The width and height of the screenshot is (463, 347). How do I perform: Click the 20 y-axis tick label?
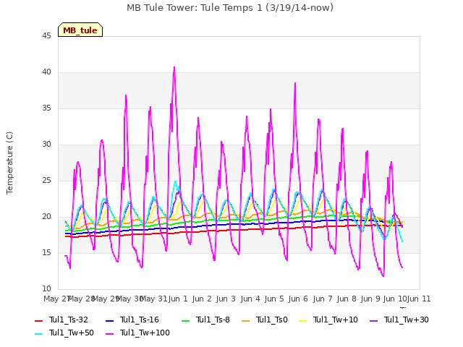coord(46,217)
